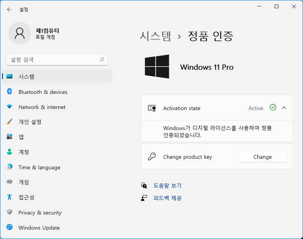Minimize the Settings window
Viewport: 303px width, 239px height.
tap(259, 6)
